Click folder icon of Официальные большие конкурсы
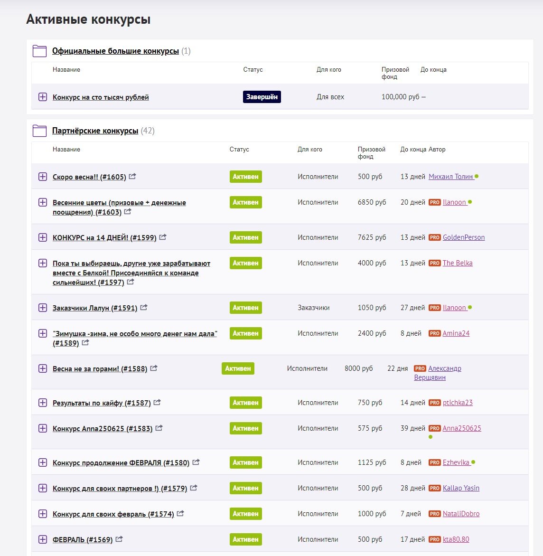This screenshot has height=556, width=543. [39, 51]
